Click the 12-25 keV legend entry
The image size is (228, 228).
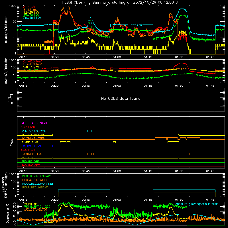(x=31, y=13)
